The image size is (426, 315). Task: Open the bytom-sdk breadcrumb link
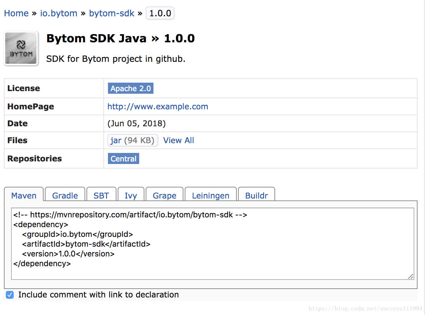coord(112,13)
